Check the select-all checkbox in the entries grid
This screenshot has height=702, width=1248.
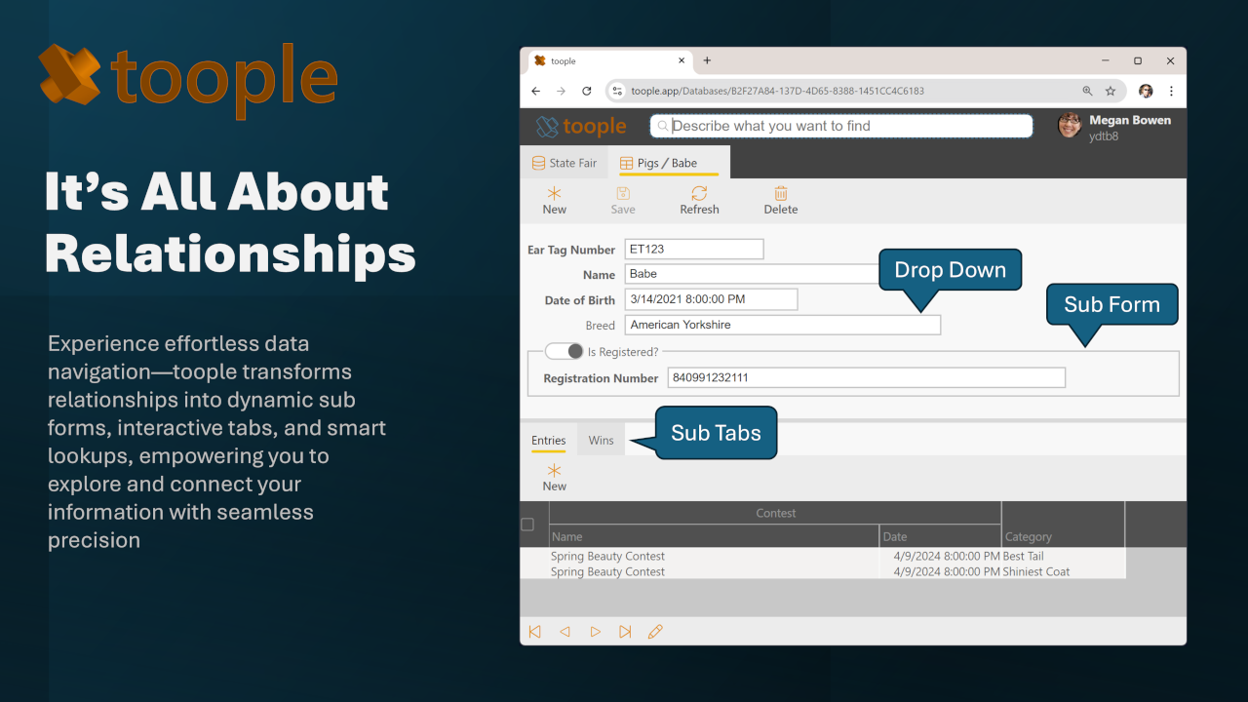(527, 525)
